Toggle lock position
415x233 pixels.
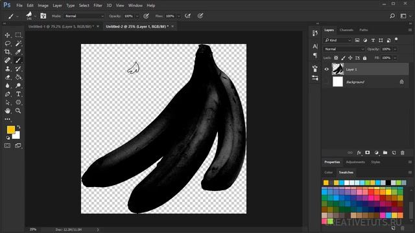tap(350, 58)
